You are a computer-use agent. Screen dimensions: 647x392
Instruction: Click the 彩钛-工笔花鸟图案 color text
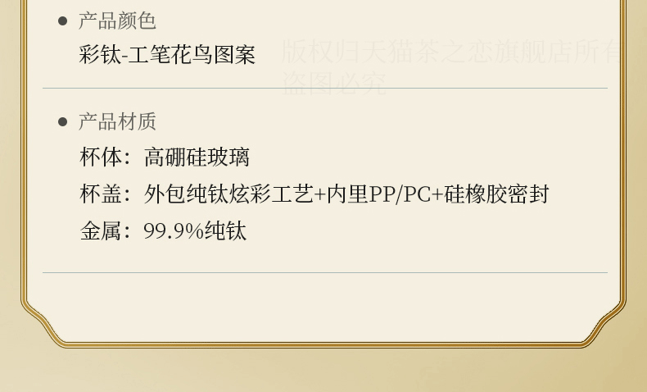click(167, 55)
